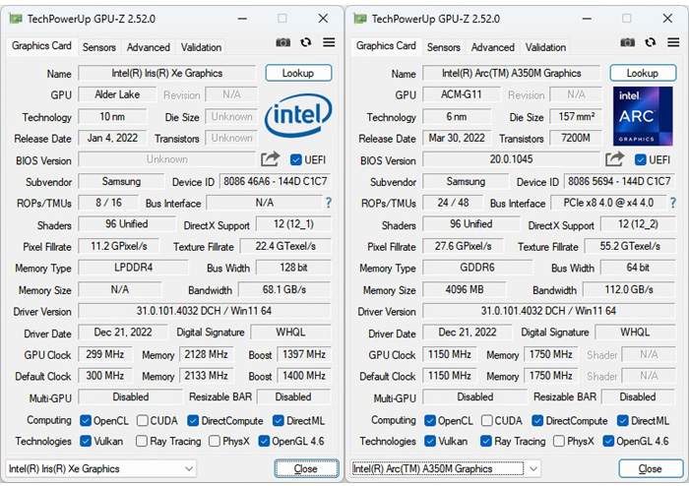689x486 pixels.
Task: Click Memory Type value LPDDR4
Action: coord(133,268)
